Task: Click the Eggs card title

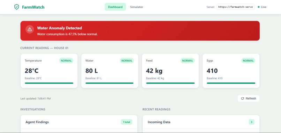Action: (x=210, y=61)
